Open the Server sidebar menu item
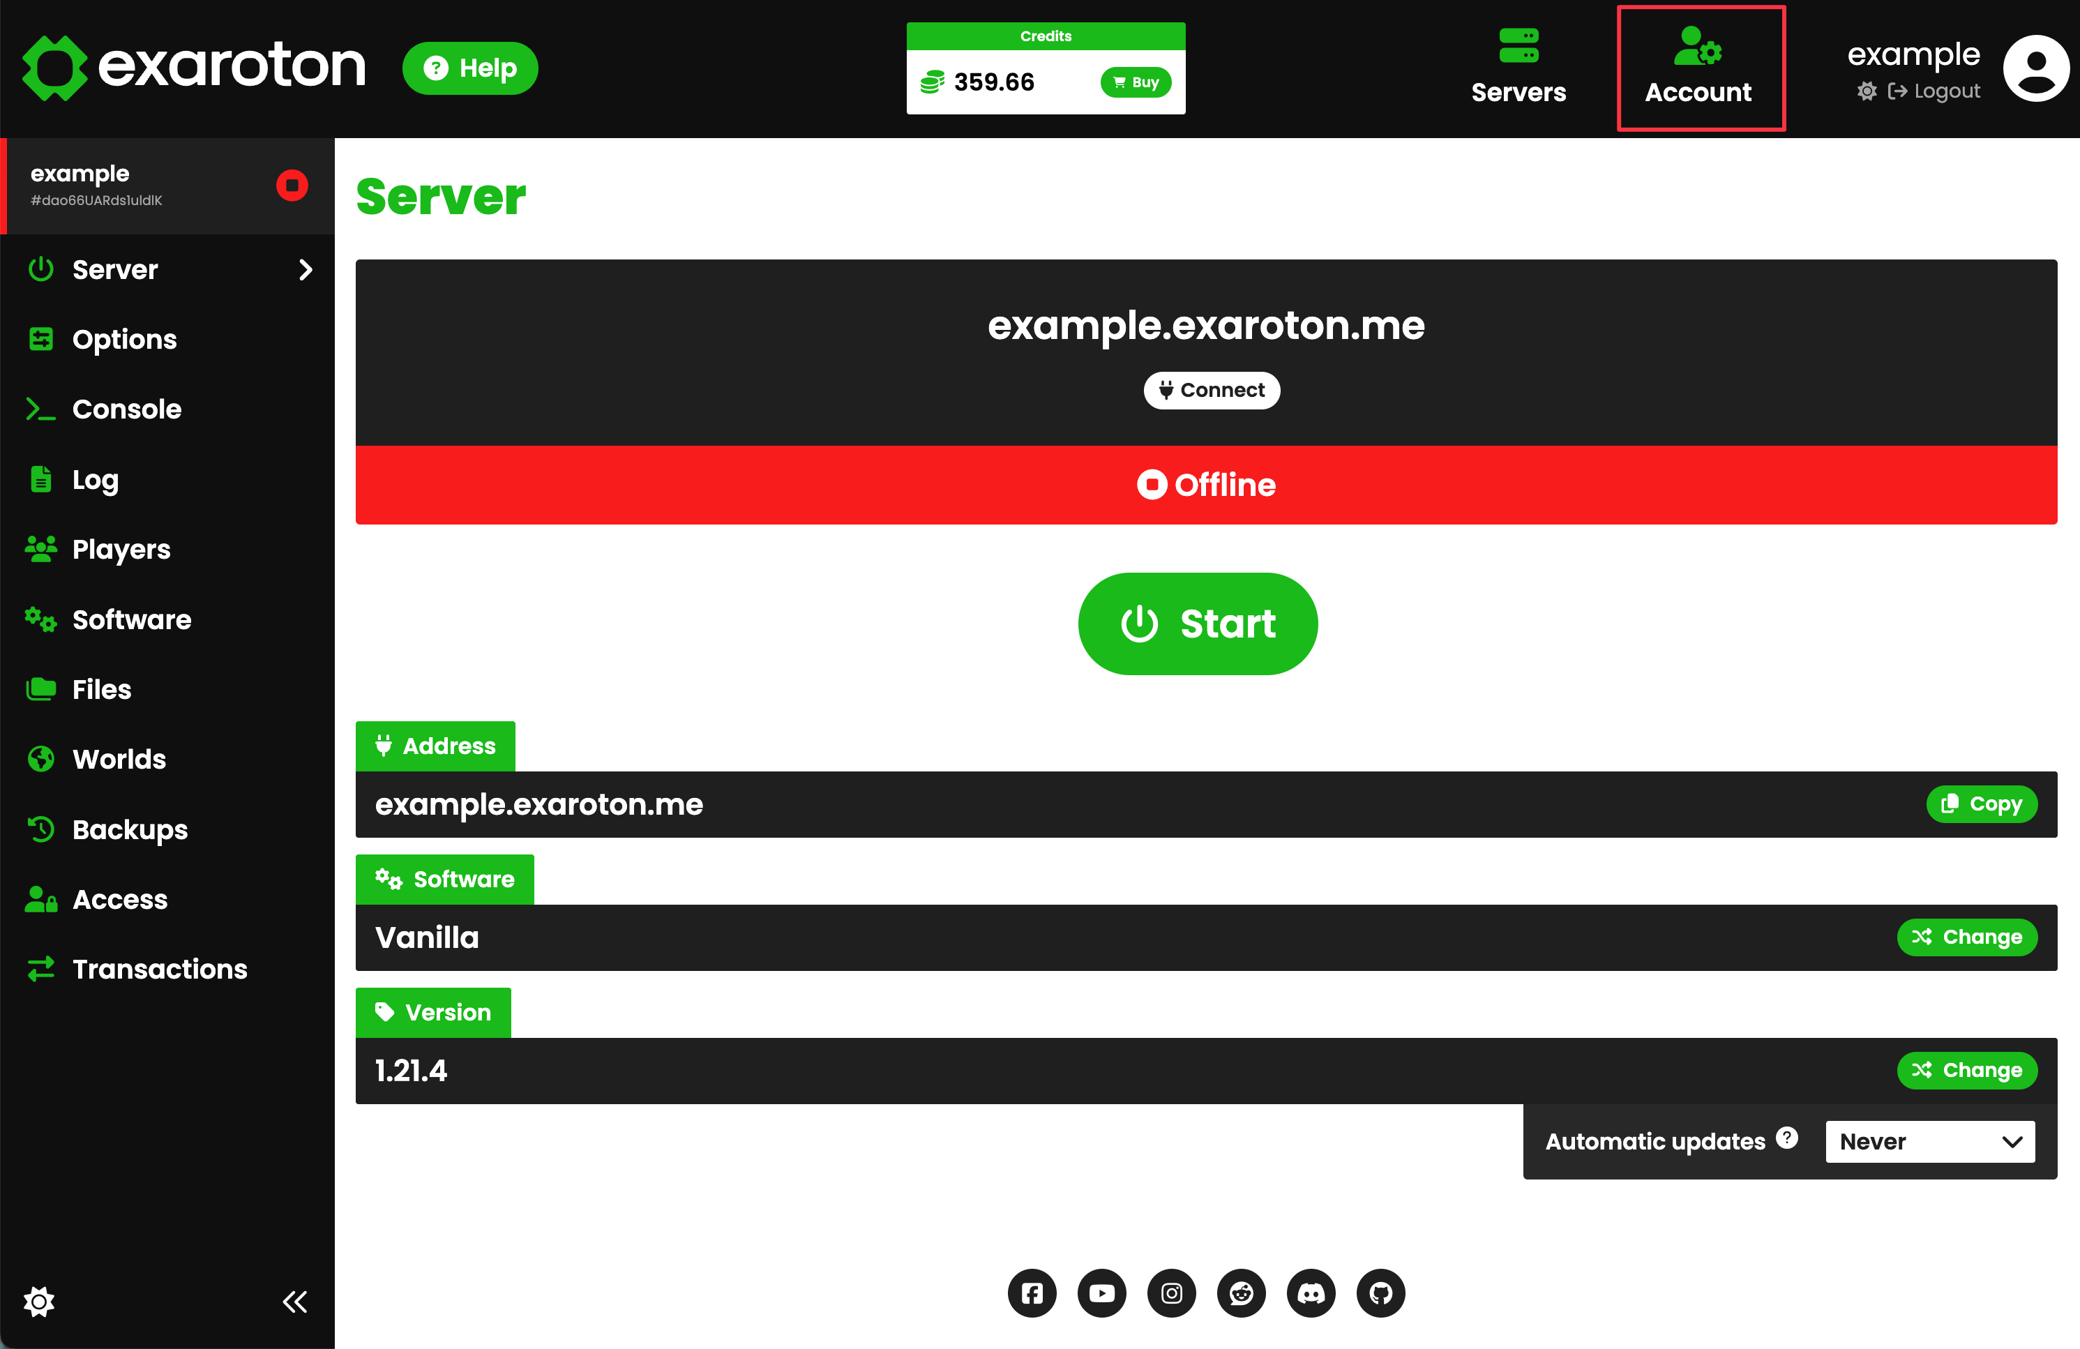 [x=168, y=269]
